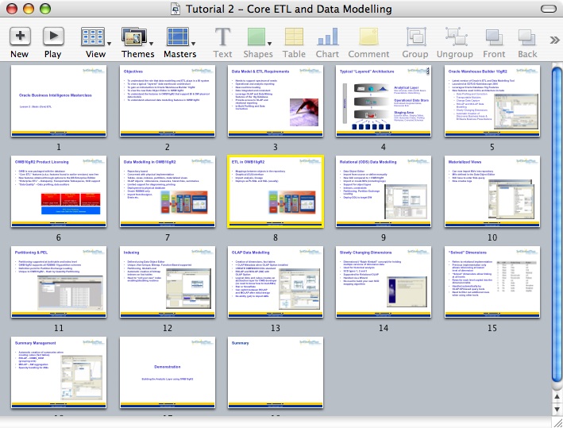This screenshot has height=428, width=563.
Task: Select slide 3 Data Model & ETL Requirements
Action: (276, 101)
